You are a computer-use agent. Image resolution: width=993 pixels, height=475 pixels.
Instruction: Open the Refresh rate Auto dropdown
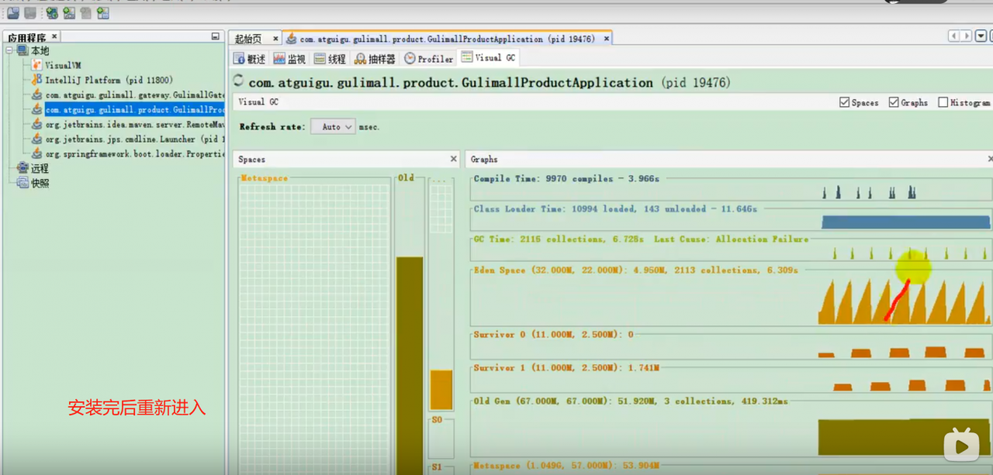pyautogui.click(x=333, y=126)
